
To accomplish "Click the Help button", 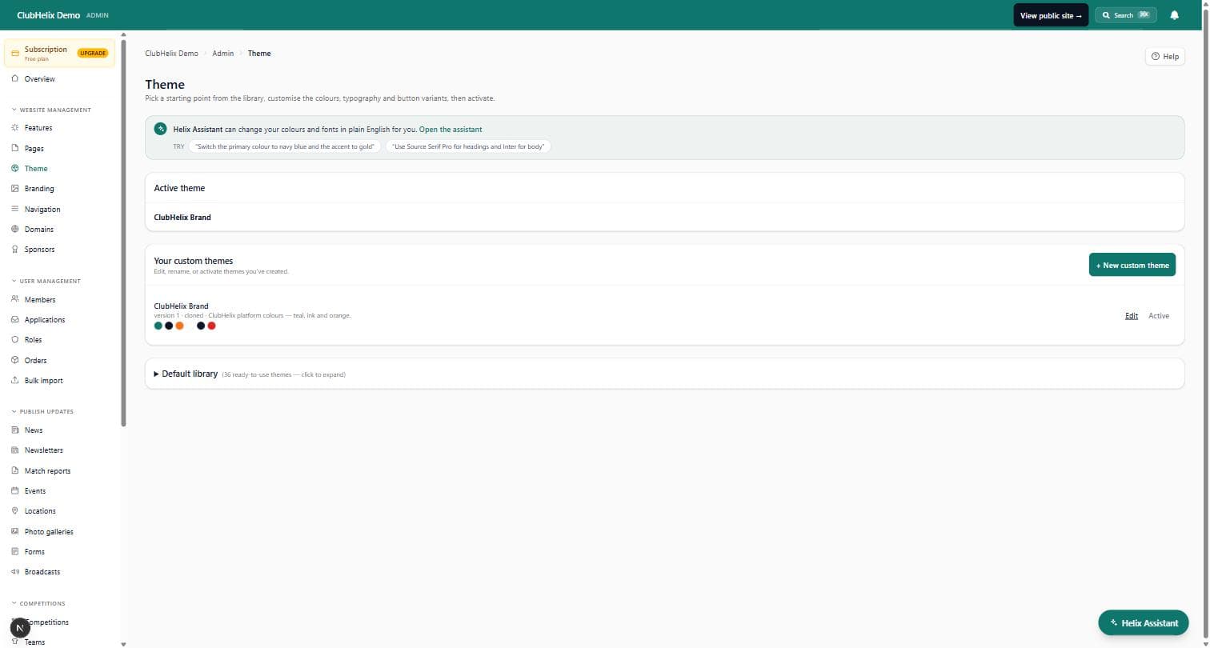I will tap(1165, 56).
